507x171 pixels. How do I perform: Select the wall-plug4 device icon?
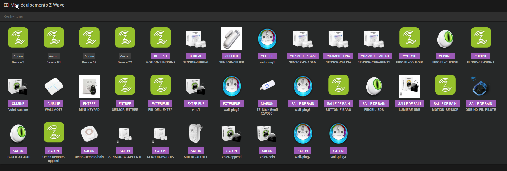(338, 134)
